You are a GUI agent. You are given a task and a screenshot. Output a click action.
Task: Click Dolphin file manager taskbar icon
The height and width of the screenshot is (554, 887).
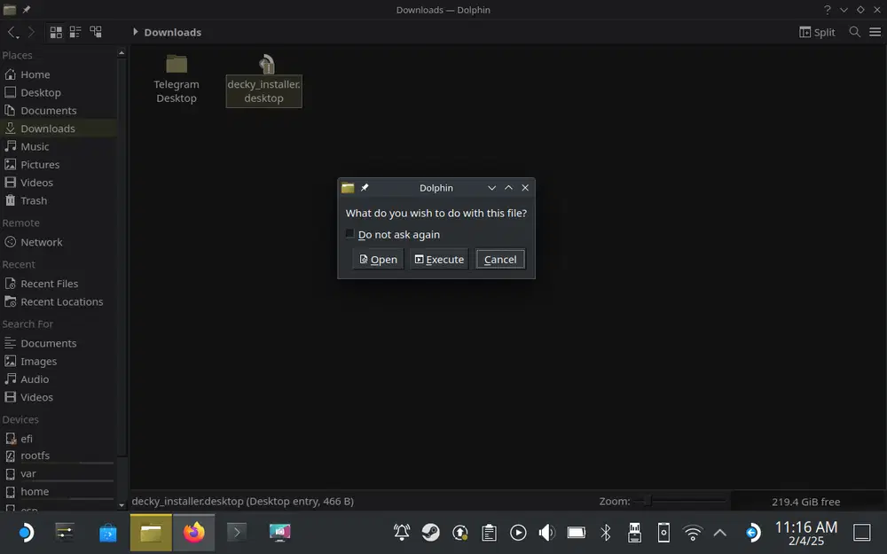tap(151, 533)
